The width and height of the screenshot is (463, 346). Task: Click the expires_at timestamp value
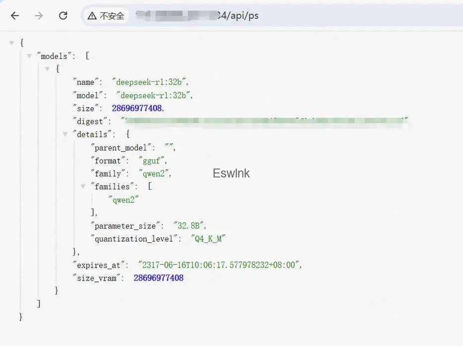[x=220, y=265]
